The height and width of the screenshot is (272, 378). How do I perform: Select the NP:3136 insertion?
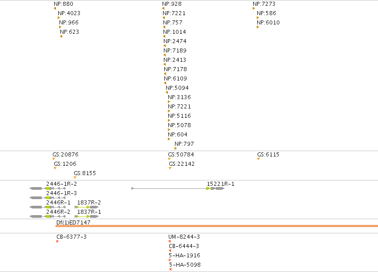click(x=169, y=102)
